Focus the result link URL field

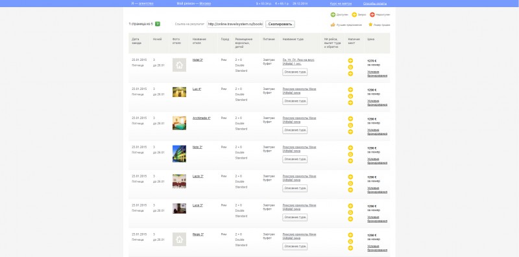[235, 24]
